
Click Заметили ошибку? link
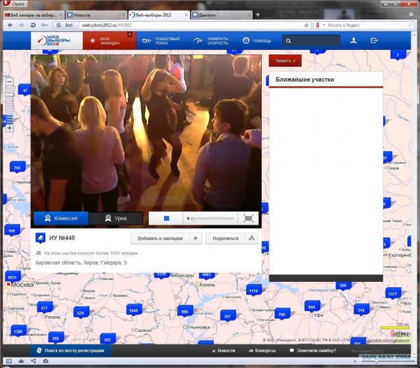coord(313,350)
